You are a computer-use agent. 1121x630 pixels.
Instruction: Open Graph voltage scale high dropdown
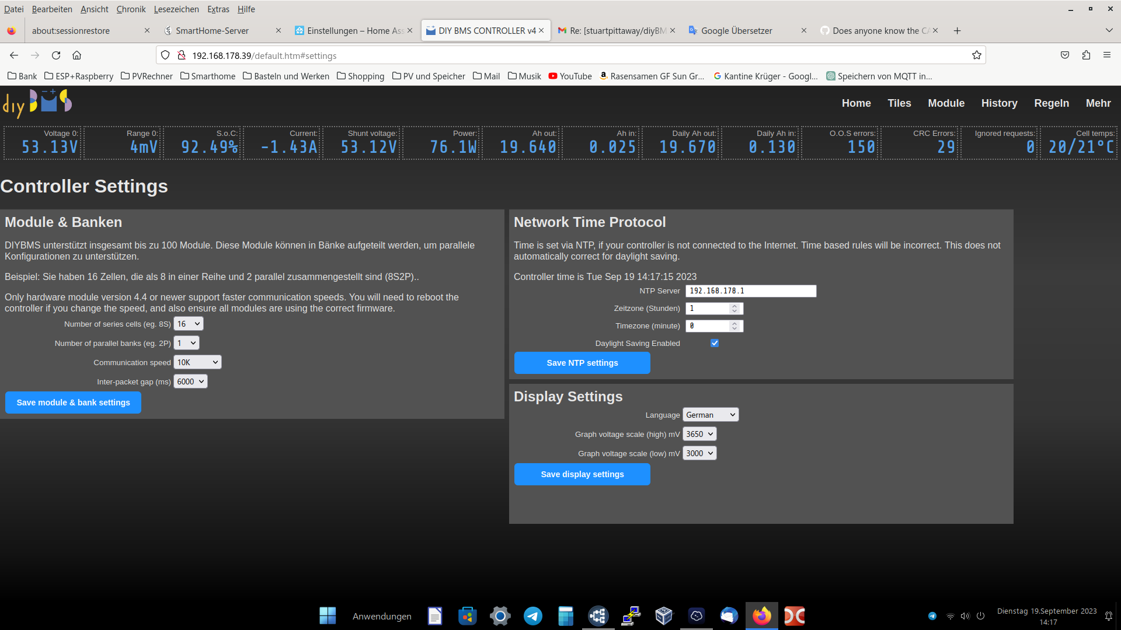[699, 435]
